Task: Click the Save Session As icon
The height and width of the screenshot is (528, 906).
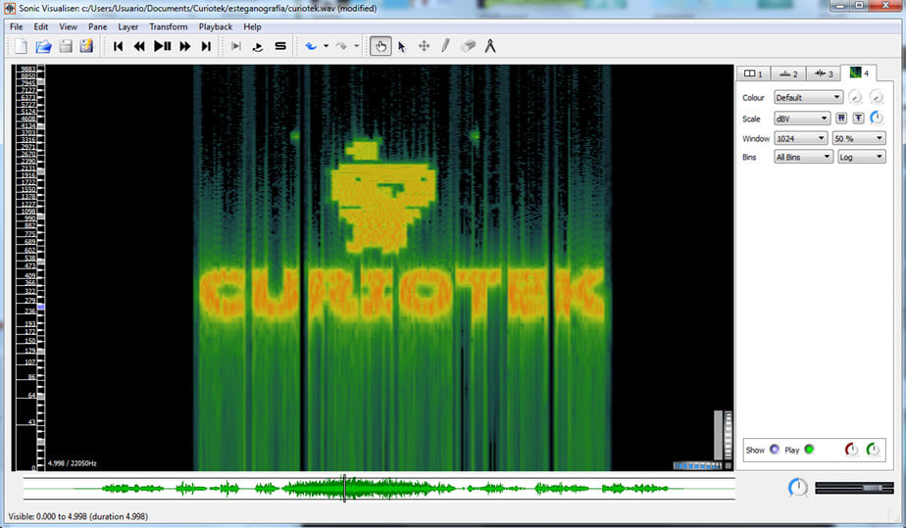Action: (86, 46)
